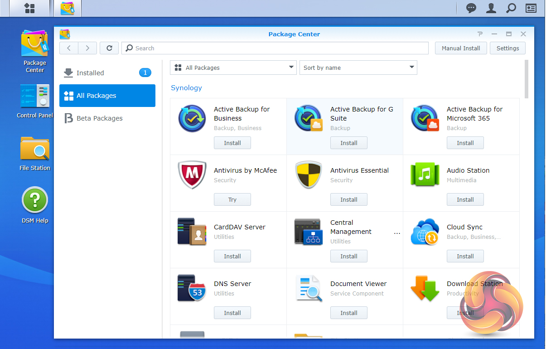Click the Cloud Sync icon
Viewport: 546px width, 349px height.
(425, 232)
